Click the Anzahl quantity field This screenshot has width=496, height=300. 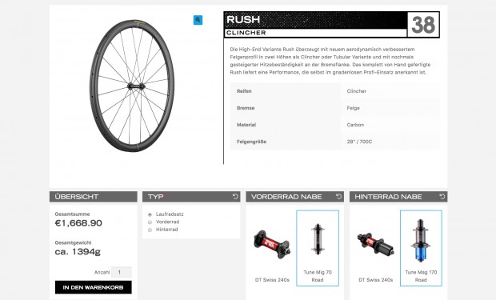click(x=122, y=272)
